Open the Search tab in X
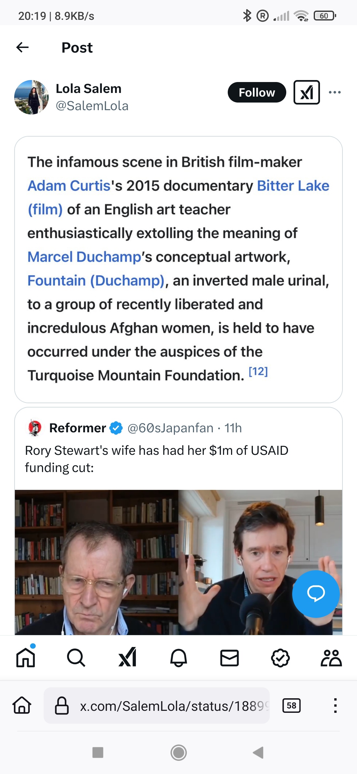Image resolution: width=357 pixels, height=774 pixels. click(x=76, y=658)
